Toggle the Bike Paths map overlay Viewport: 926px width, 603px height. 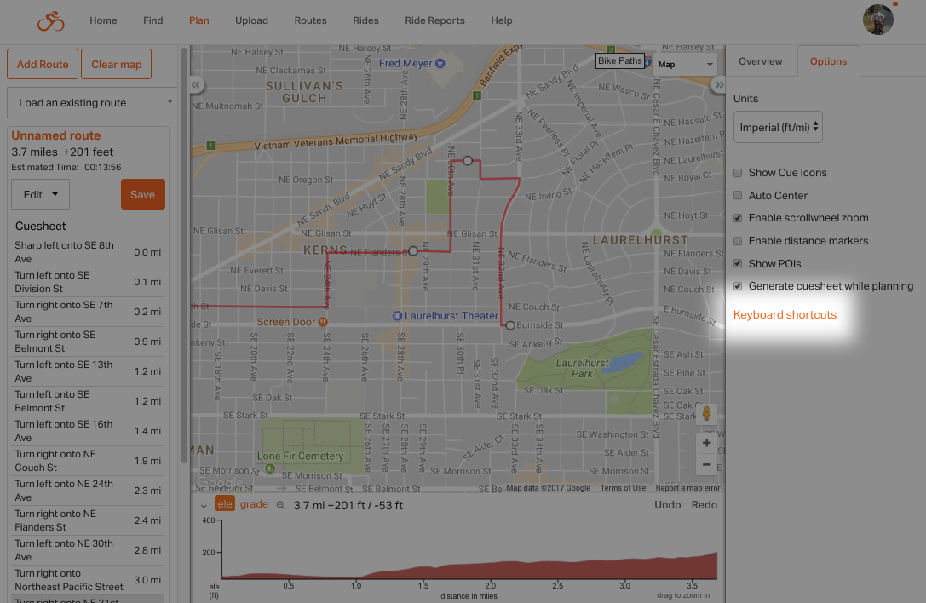point(619,60)
